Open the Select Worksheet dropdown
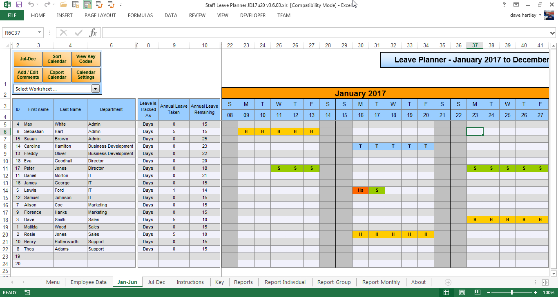The image size is (558, 297). pyautogui.click(x=95, y=89)
